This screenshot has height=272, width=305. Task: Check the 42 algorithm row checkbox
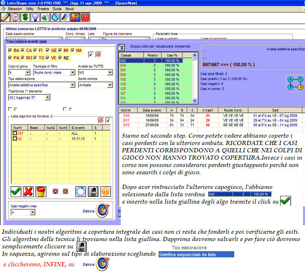[x=15, y=138]
